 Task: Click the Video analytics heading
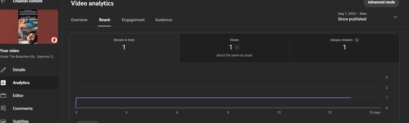[x=92, y=4]
